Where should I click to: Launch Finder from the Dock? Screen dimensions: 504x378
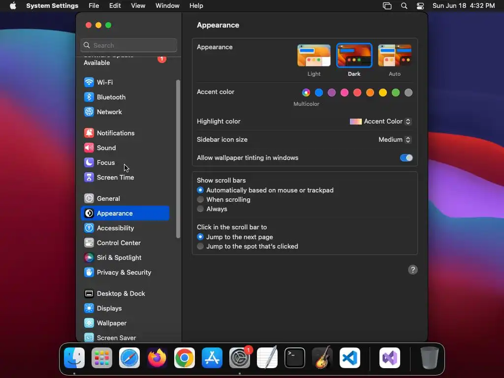click(74, 358)
